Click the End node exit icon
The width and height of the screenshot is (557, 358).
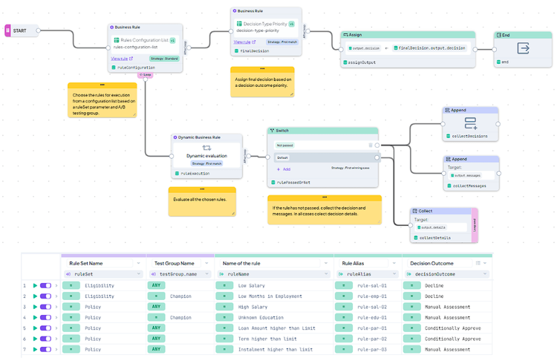[x=523, y=48]
